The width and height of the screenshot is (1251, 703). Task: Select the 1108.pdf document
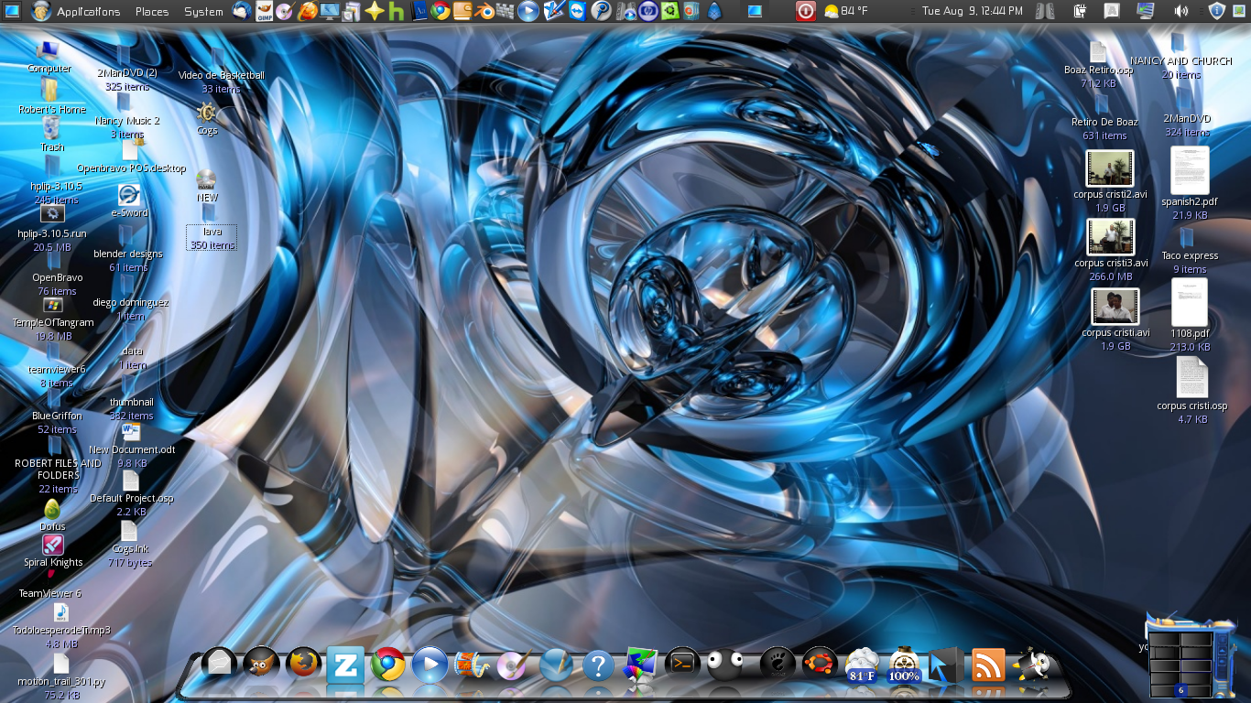pyautogui.click(x=1190, y=315)
